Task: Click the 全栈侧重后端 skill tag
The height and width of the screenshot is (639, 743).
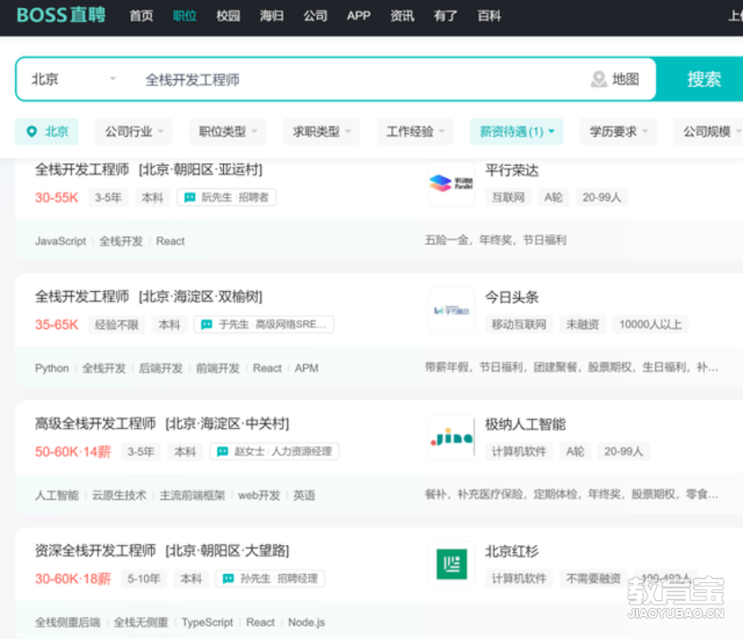Action: click(x=68, y=622)
